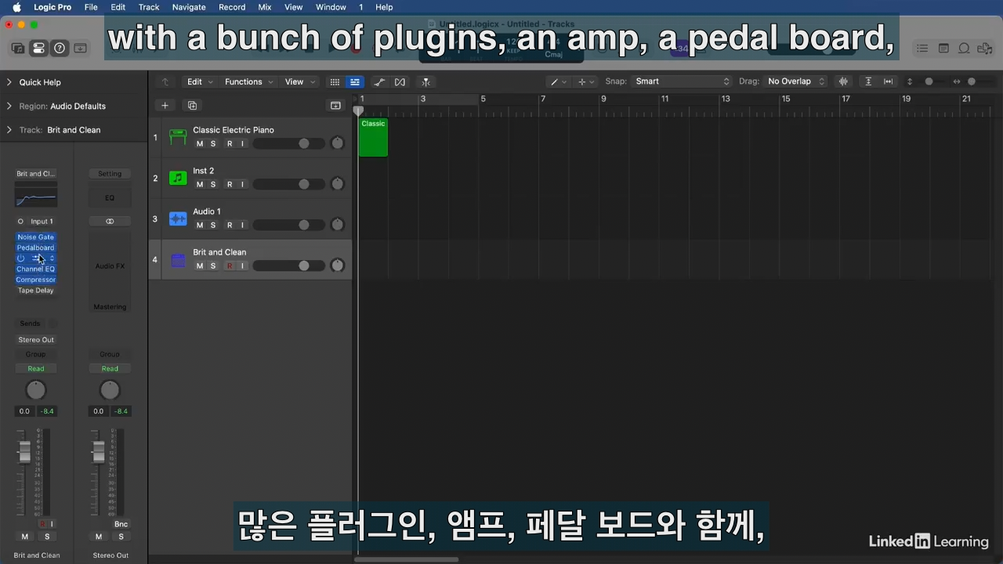Viewport: 1003px width, 564px height.
Task: Click the Noise Gate plugin slot
Action: 36,237
